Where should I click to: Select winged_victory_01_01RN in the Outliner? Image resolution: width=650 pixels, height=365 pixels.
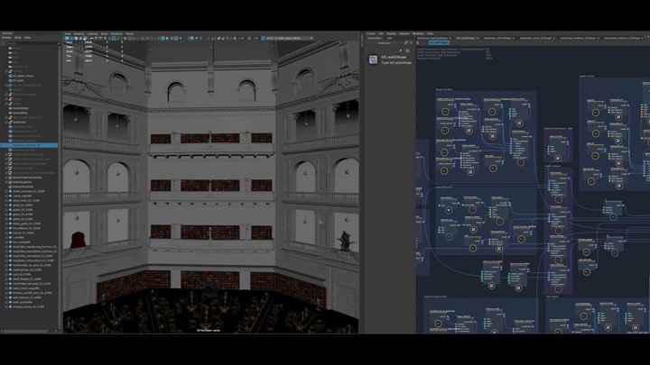coord(28,306)
